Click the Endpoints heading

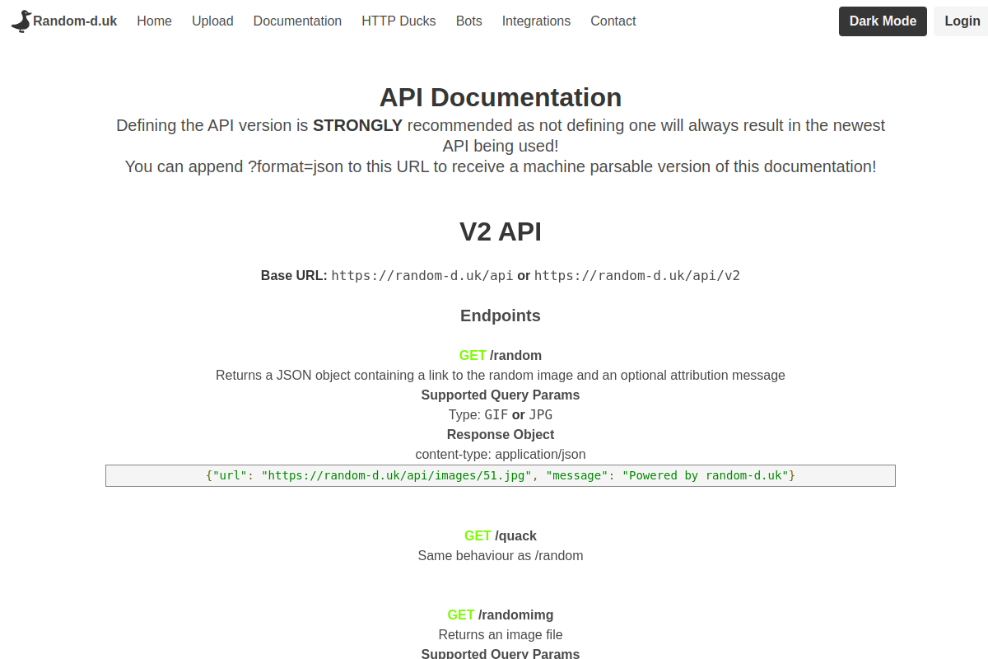[501, 315]
